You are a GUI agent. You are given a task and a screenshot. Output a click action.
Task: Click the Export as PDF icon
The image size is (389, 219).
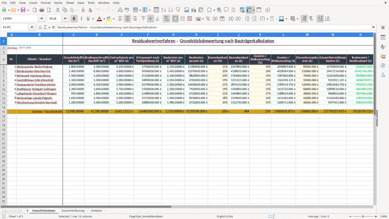pos(35,10)
